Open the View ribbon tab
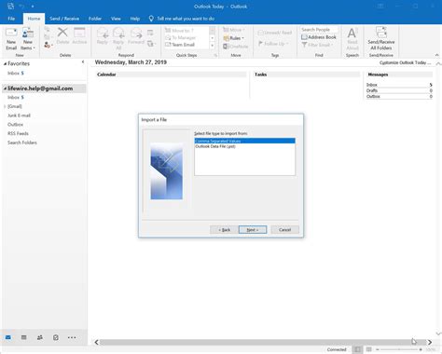Screen dimensions: 442x354 click(x=116, y=19)
